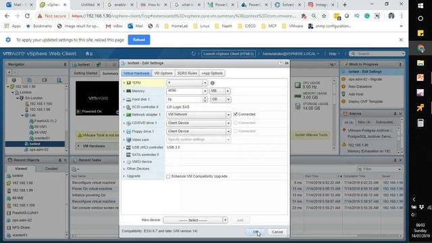432x243 pixels.
Task: Click the refresh icon in vSphere header
Action: coord(194,54)
